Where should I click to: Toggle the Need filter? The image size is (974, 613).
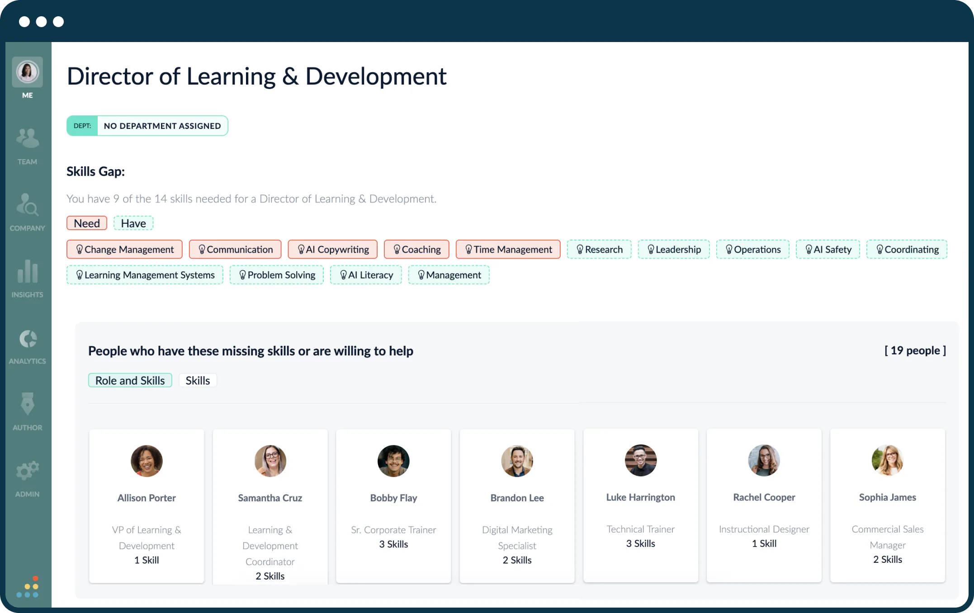coord(87,223)
